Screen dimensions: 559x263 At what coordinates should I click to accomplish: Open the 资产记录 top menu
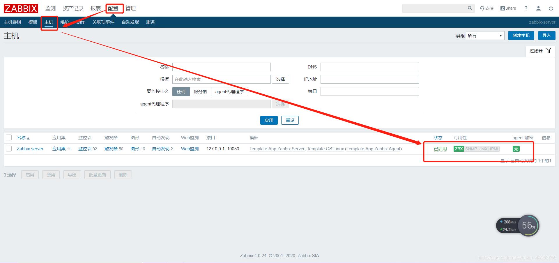[x=73, y=8]
